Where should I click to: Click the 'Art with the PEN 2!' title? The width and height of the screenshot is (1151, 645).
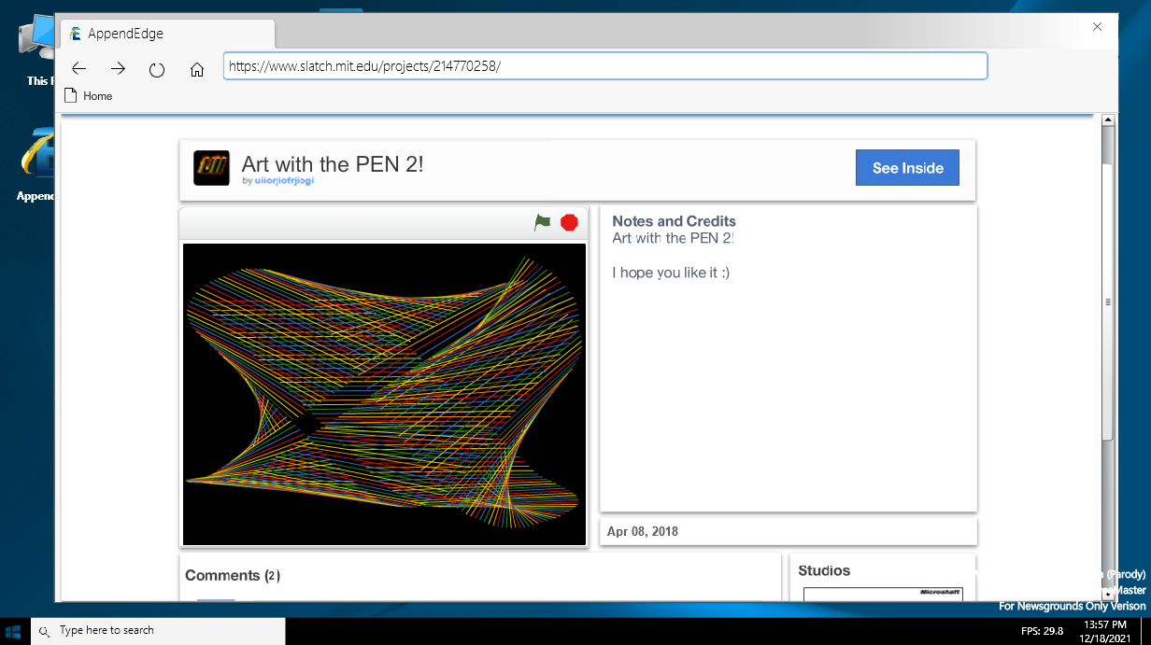333,164
